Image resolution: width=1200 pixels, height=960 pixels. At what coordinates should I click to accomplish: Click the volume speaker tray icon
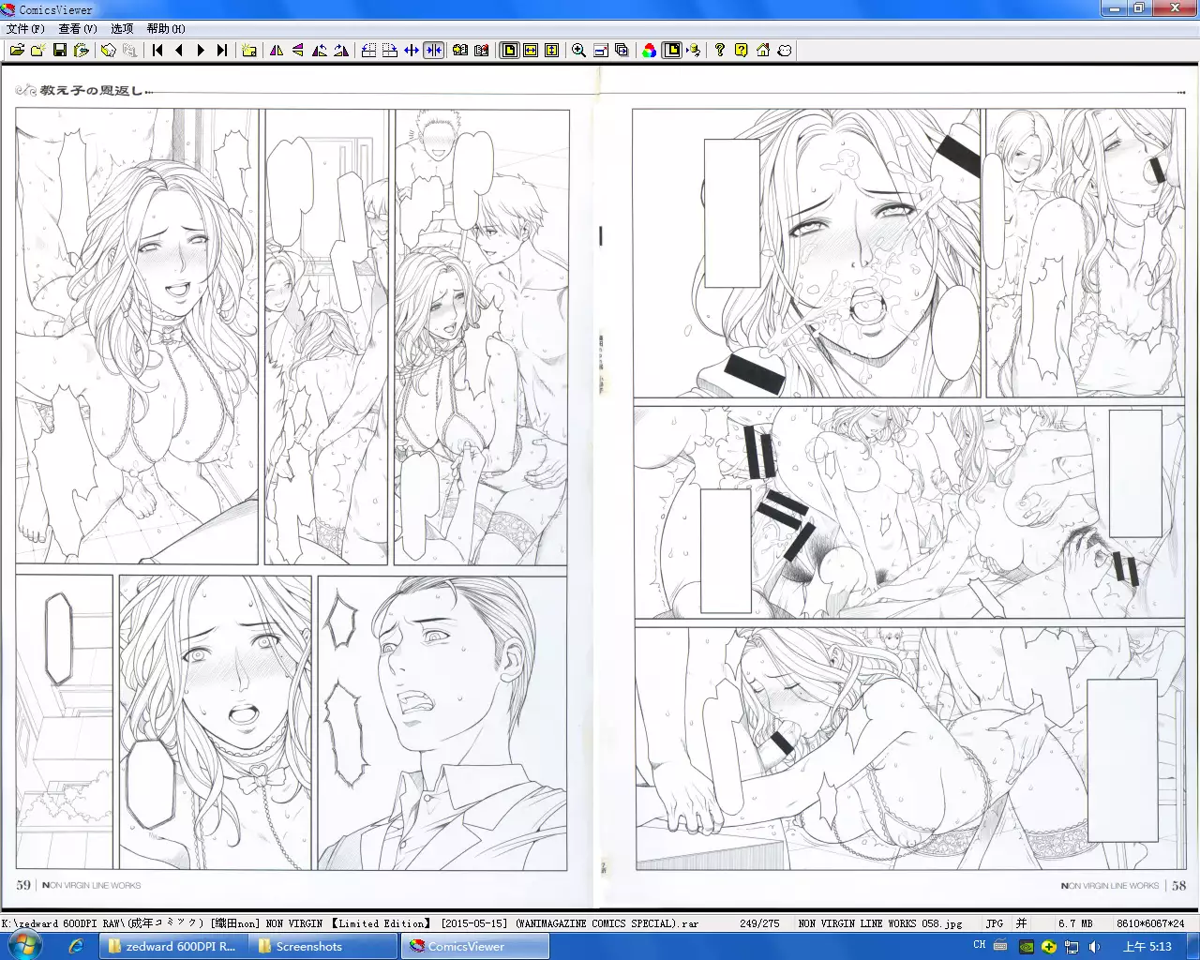click(1094, 947)
